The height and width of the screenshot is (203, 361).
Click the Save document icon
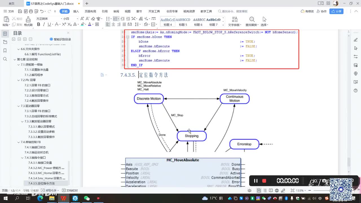coord(20,11)
